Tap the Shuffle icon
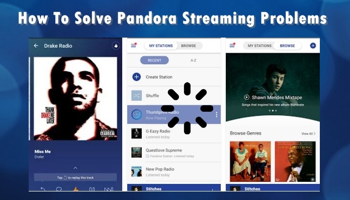 [x=137, y=96]
